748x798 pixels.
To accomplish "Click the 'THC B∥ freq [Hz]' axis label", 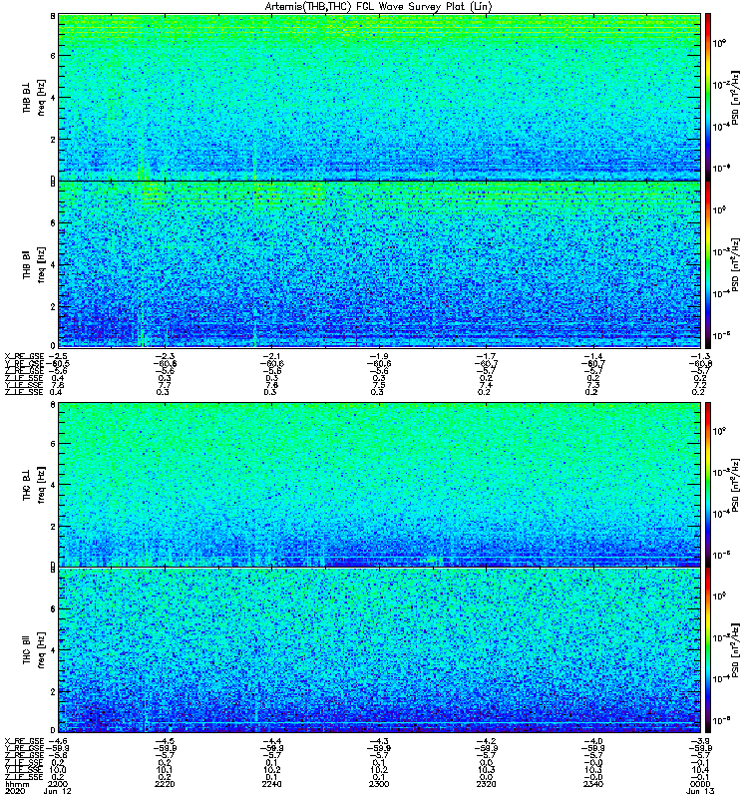I will click(34, 650).
